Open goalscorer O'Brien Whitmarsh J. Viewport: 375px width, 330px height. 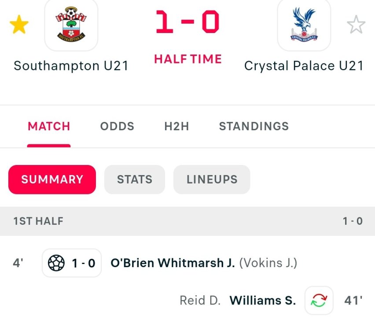173,263
